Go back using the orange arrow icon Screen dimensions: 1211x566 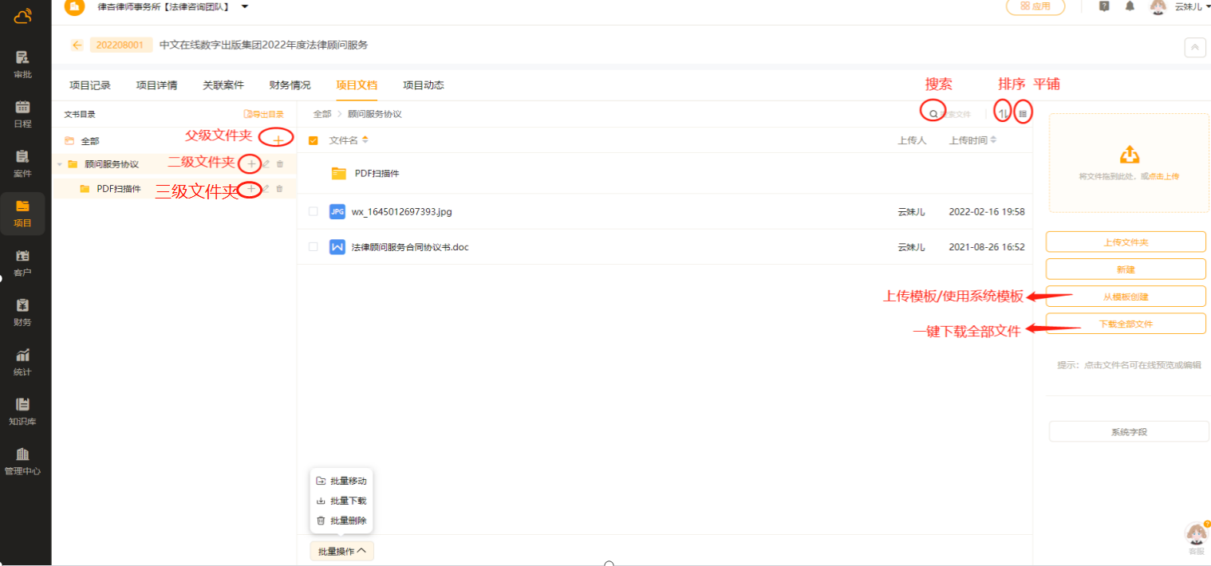77,45
